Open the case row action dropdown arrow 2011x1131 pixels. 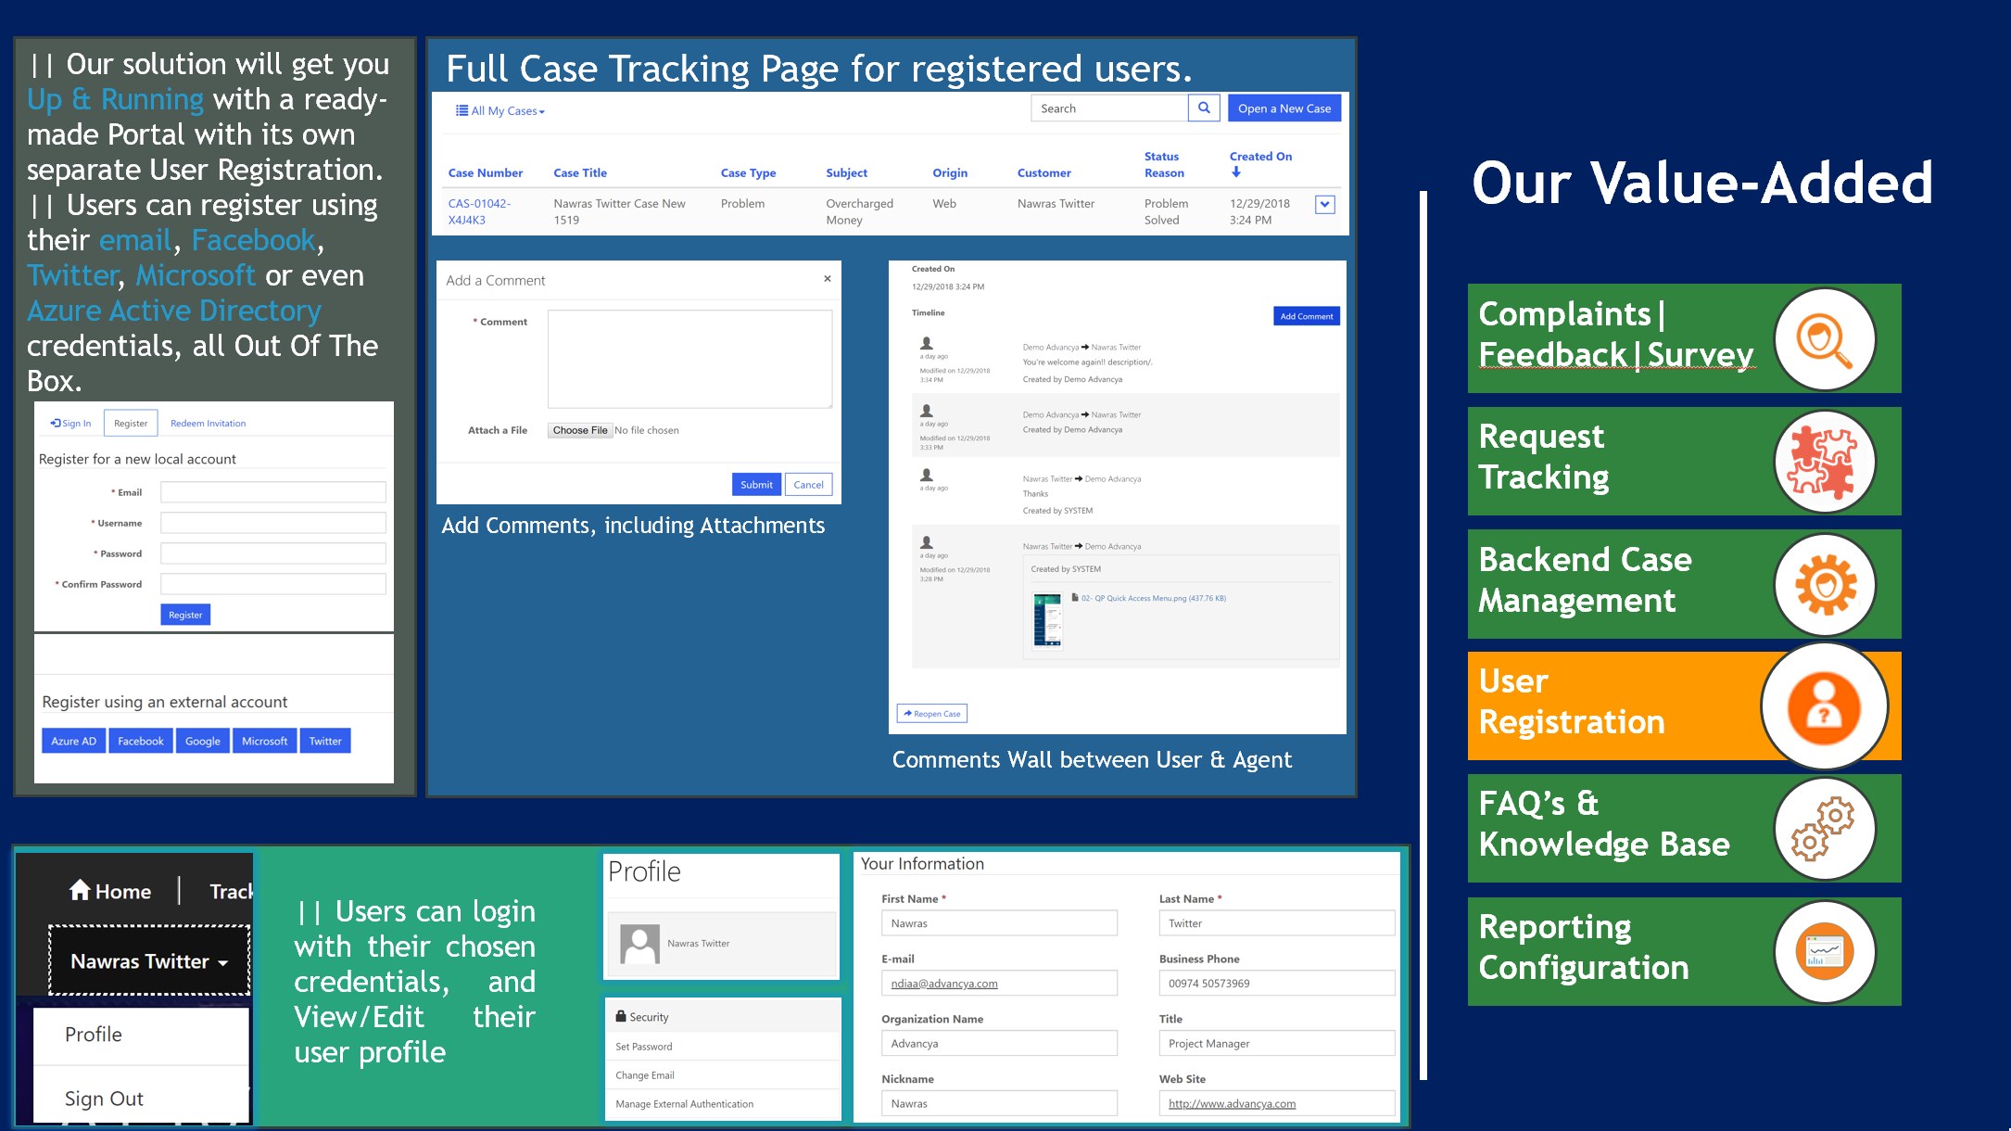tap(1324, 205)
